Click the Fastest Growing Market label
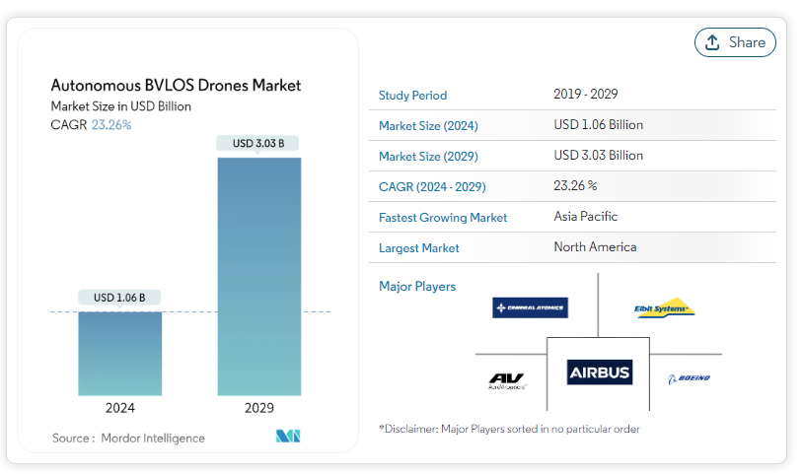803x474 pixels. (443, 217)
